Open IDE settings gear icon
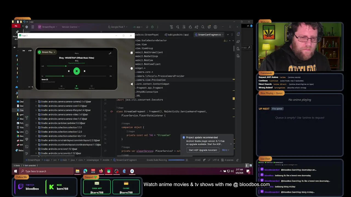351x197 pixels. tap(209, 27)
